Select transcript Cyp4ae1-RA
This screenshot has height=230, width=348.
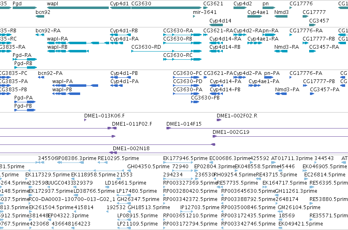263,39
